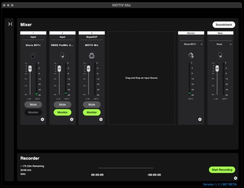Click the recorder timeline progress bar
The width and height of the screenshot is (244, 188).
(126, 168)
